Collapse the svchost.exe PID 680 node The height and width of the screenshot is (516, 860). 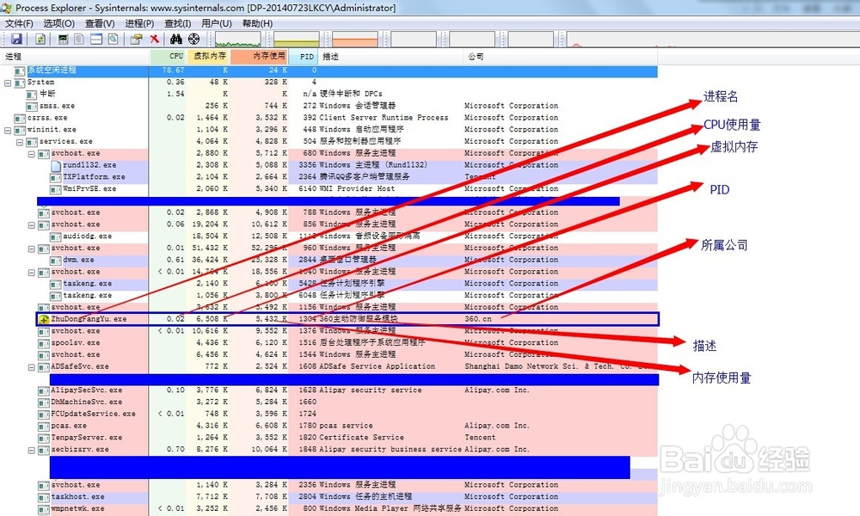pyautogui.click(x=32, y=155)
